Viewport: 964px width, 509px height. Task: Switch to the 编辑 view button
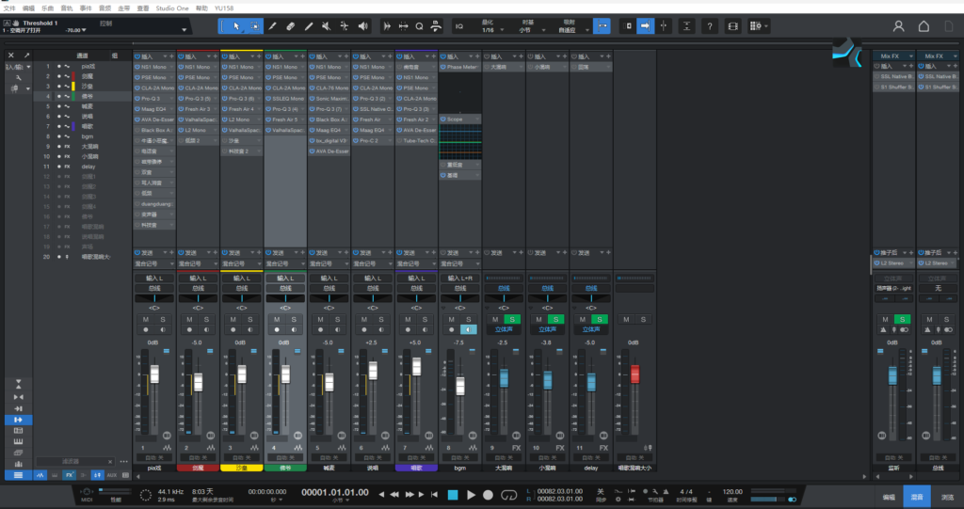click(889, 496)
